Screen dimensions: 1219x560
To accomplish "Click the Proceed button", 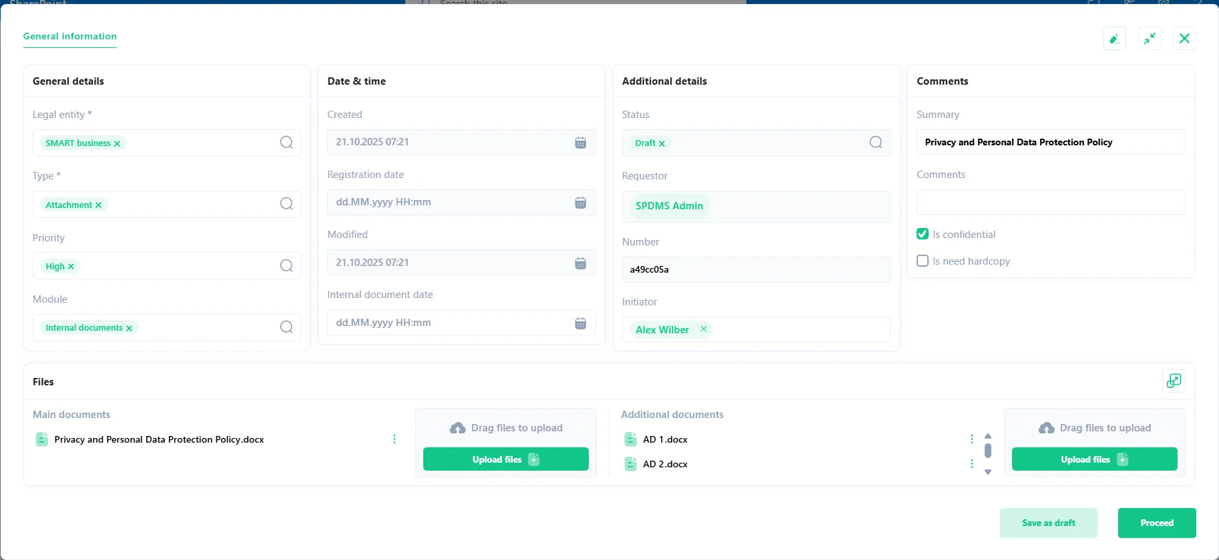I will coord(1156,523).
